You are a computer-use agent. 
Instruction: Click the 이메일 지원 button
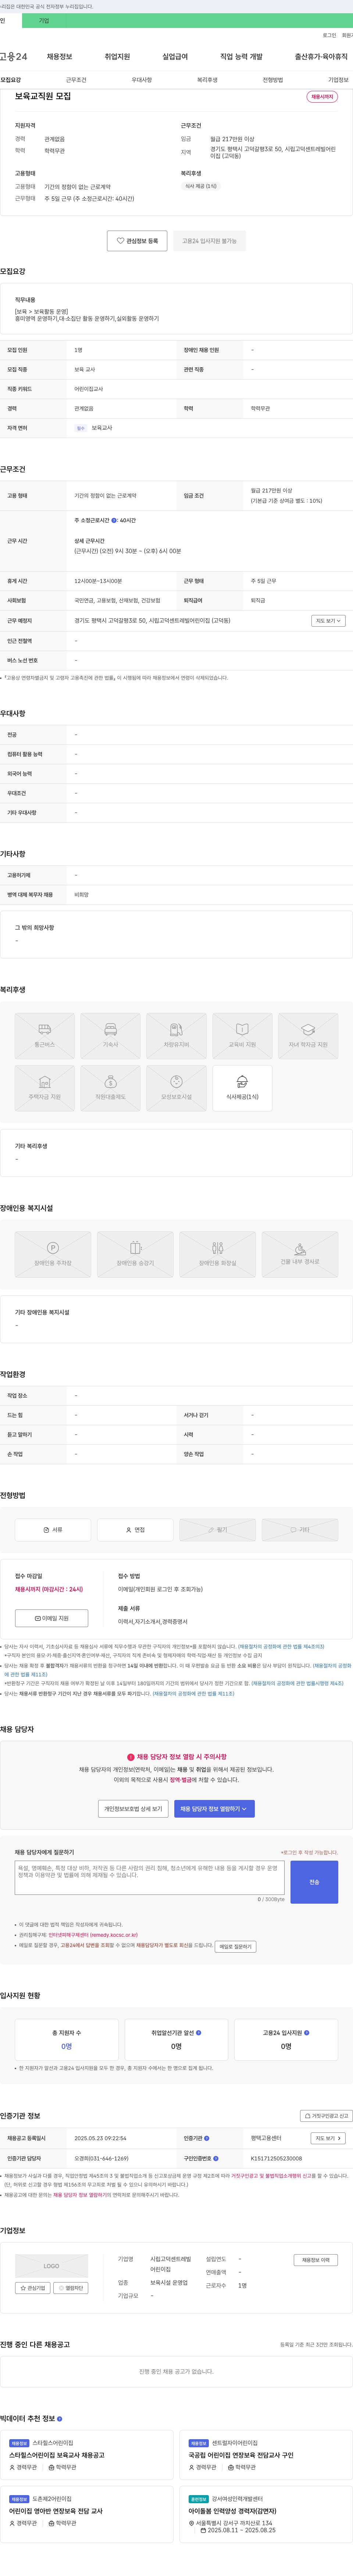(52, 1618)
